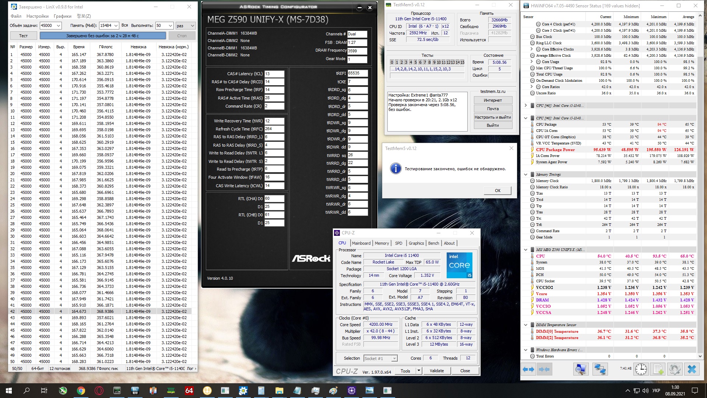Click the CPU-Z Validate button
The image size is (707, 398).
[437, 371]
